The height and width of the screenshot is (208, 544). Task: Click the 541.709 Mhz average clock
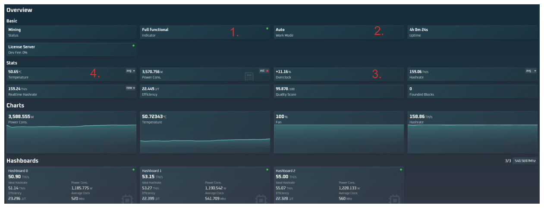coord(214,199)
